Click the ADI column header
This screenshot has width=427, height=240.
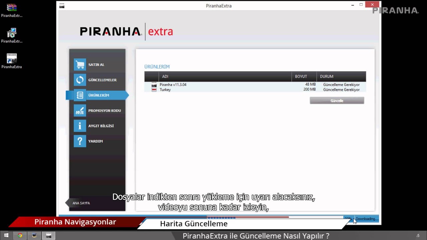[225, 76]
